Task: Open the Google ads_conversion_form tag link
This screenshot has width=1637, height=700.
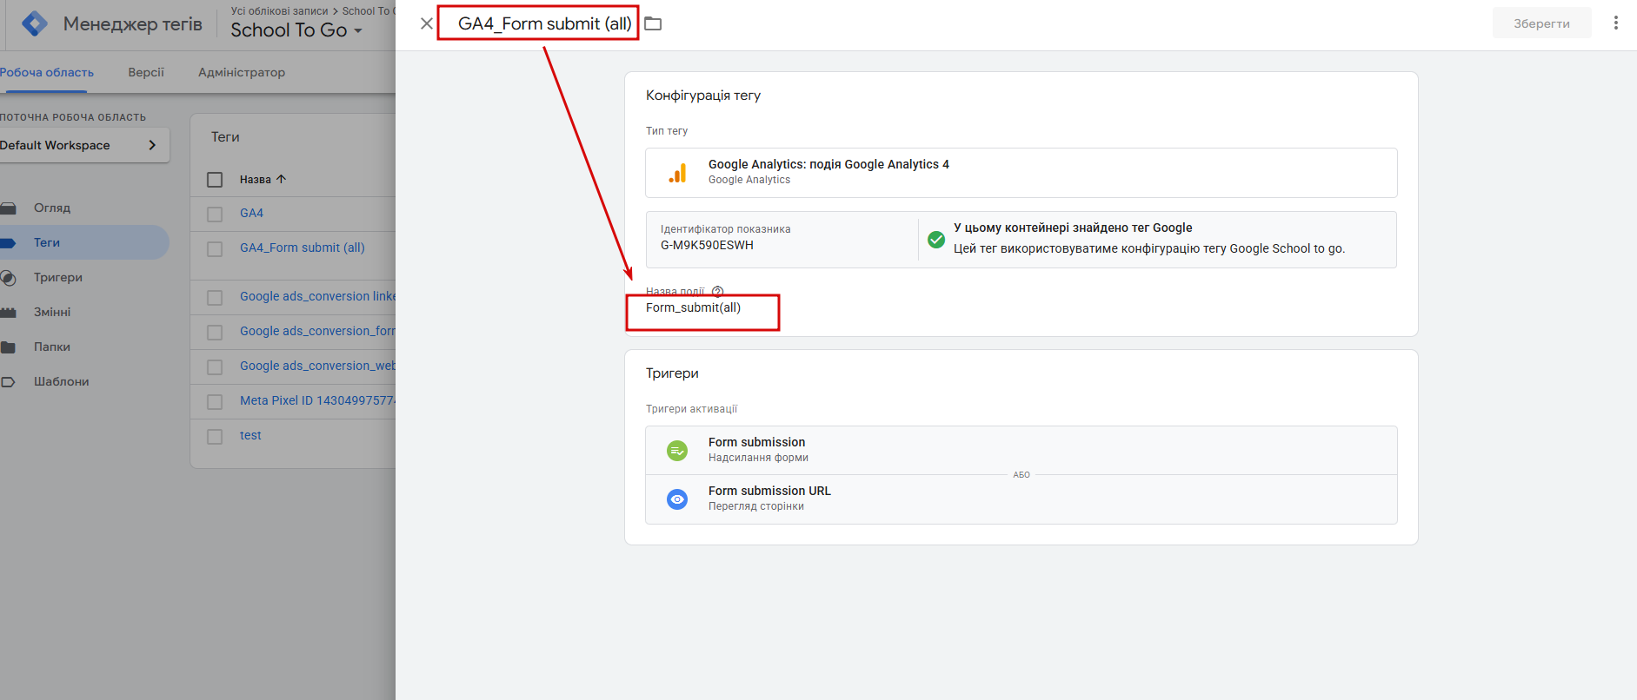Action: click(x=317, y=331)
